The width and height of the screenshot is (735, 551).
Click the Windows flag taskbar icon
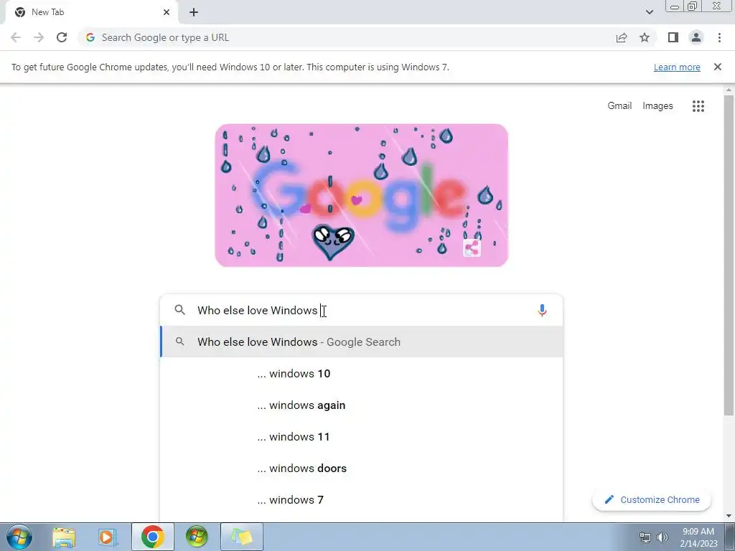pos(197,537)
